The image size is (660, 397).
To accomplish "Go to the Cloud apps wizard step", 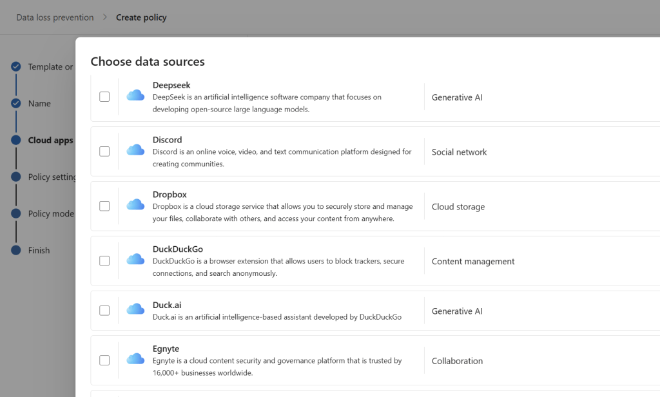I will 50,140.
